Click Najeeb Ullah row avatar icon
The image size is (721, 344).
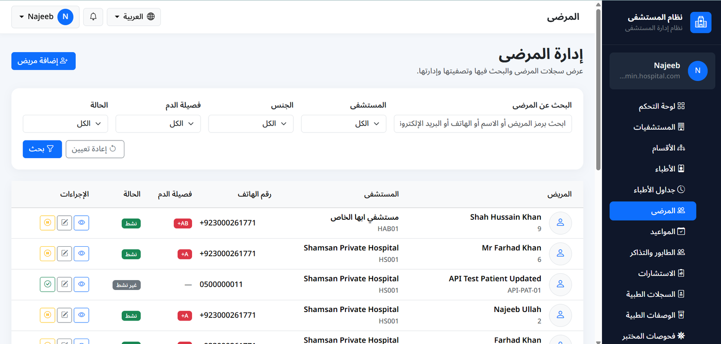(x=561, y=315)
